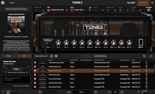This screenshot has height=94, width=155.
Task: Select 66 Lo Gain Feels tone model
Action: coord(94,87)
